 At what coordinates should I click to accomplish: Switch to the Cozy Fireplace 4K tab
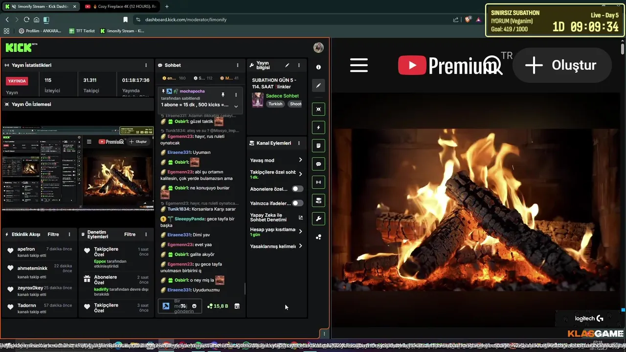[120, 6]
